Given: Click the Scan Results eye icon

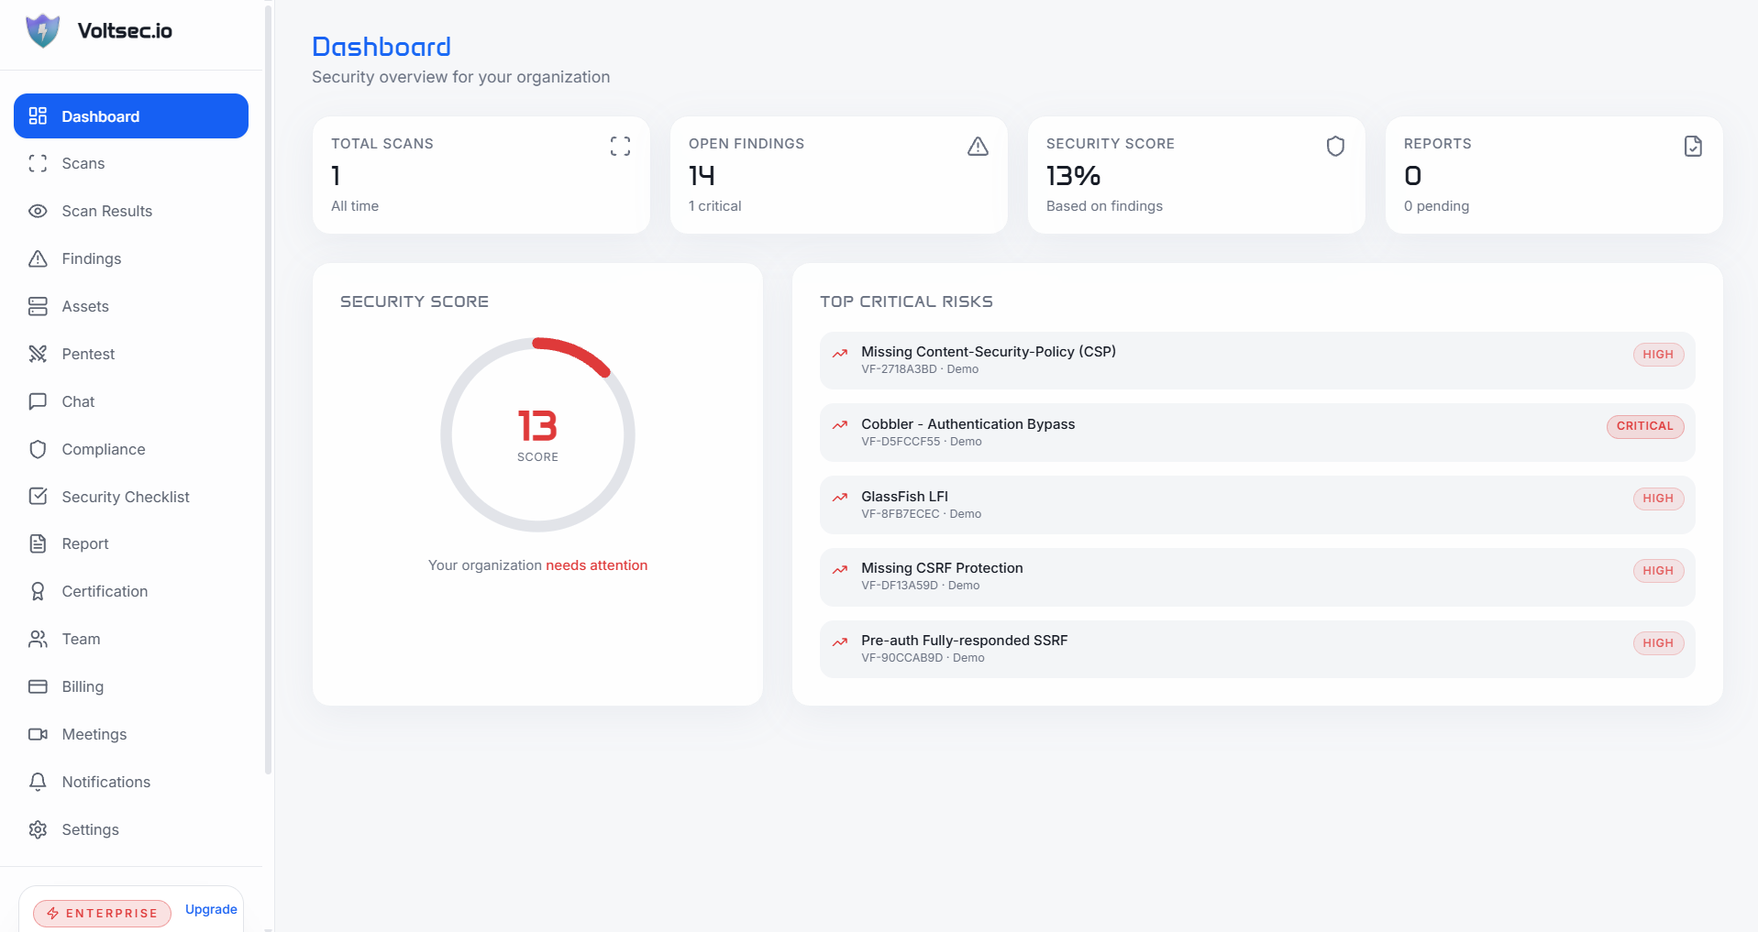Looking at the screenshot, I should point(38,211).
